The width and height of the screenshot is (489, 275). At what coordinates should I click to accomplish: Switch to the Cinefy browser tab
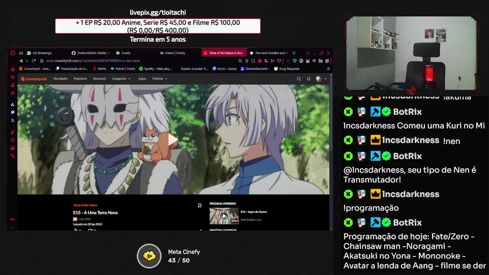point(124,53)
